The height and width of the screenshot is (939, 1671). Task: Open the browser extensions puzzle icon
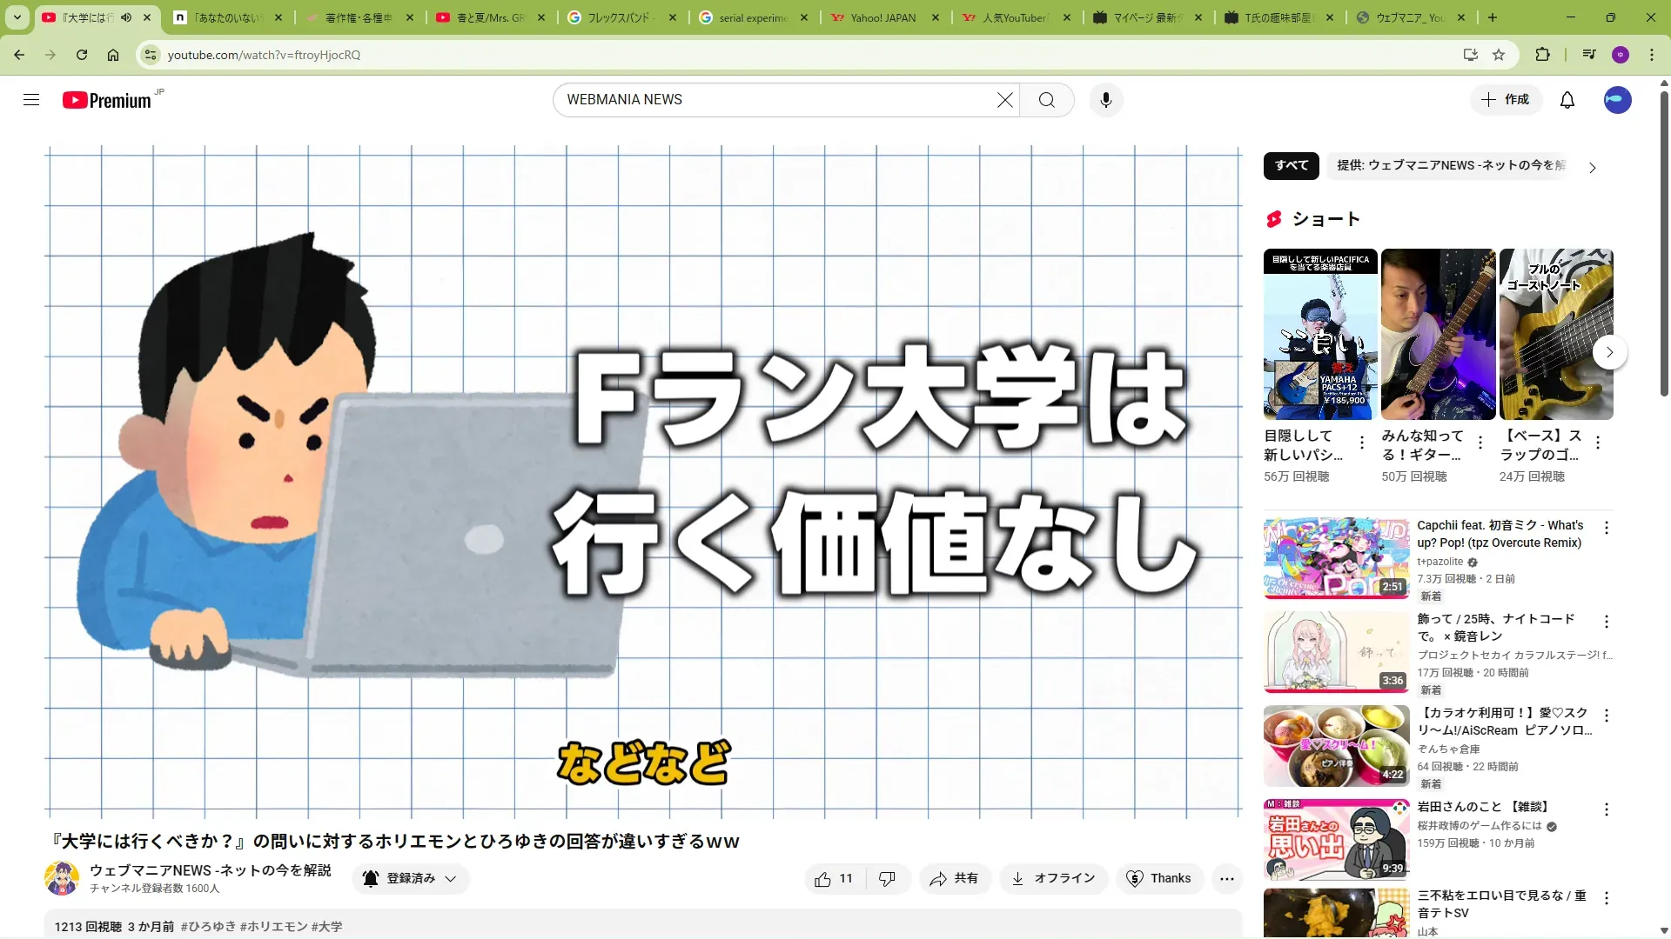point(1542,55)
